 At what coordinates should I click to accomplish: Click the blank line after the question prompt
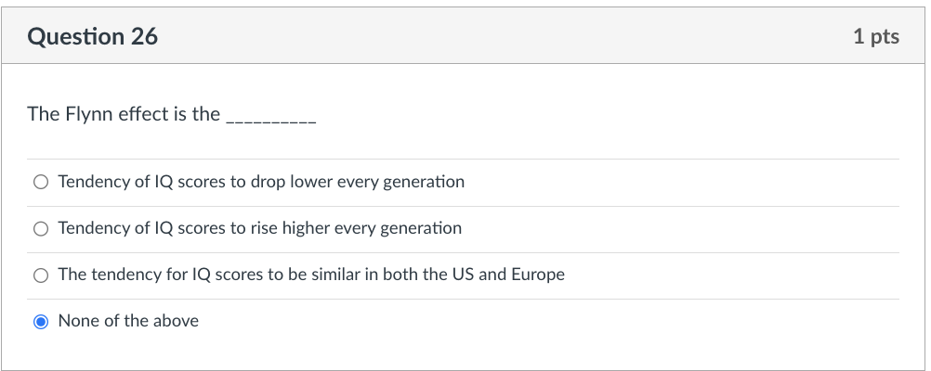pos(271,119)
